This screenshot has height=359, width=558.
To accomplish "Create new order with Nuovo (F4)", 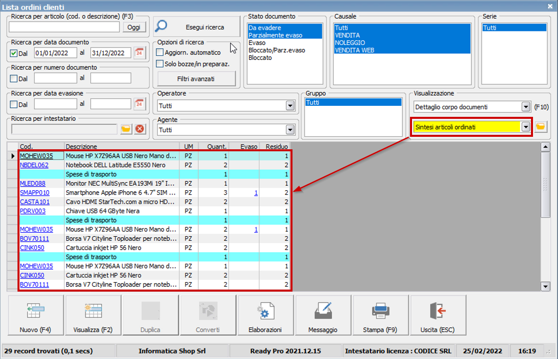I will [35, 315].
